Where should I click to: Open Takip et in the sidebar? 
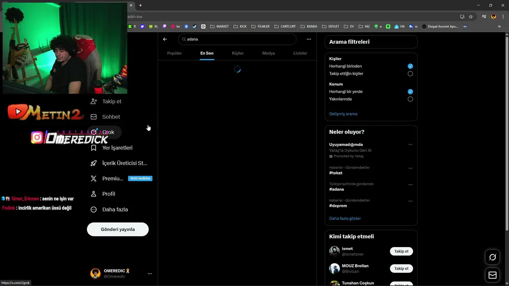point(106,101)
